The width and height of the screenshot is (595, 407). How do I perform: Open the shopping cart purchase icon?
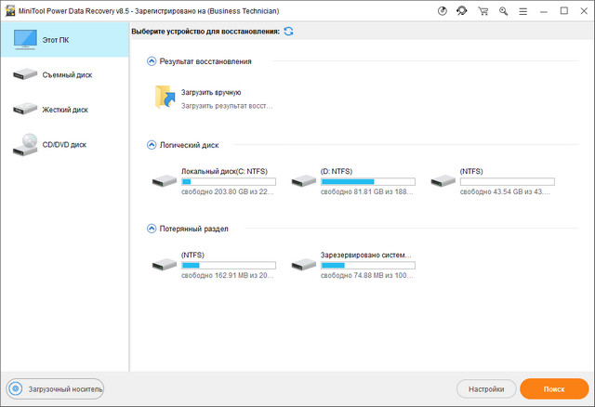(482, 11)
